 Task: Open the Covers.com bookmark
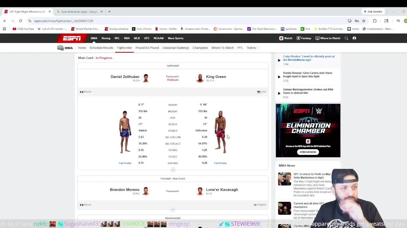[229, 29]
